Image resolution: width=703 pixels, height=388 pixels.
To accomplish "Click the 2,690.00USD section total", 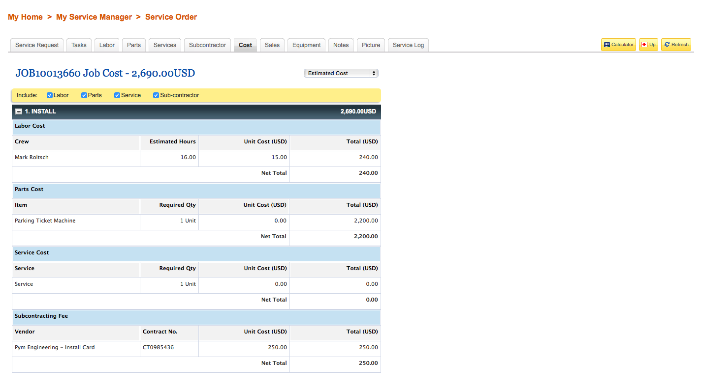I will (358, 111).
